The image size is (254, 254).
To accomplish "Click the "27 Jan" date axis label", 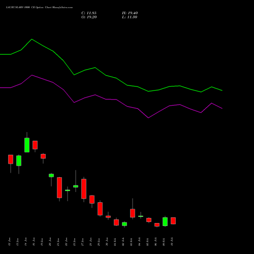I will point(83,242).
